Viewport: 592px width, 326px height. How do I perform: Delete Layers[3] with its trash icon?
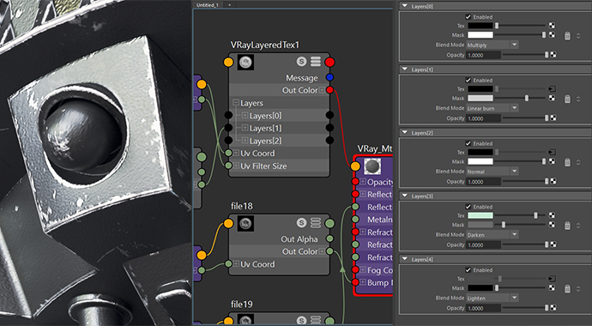[567, 226]
